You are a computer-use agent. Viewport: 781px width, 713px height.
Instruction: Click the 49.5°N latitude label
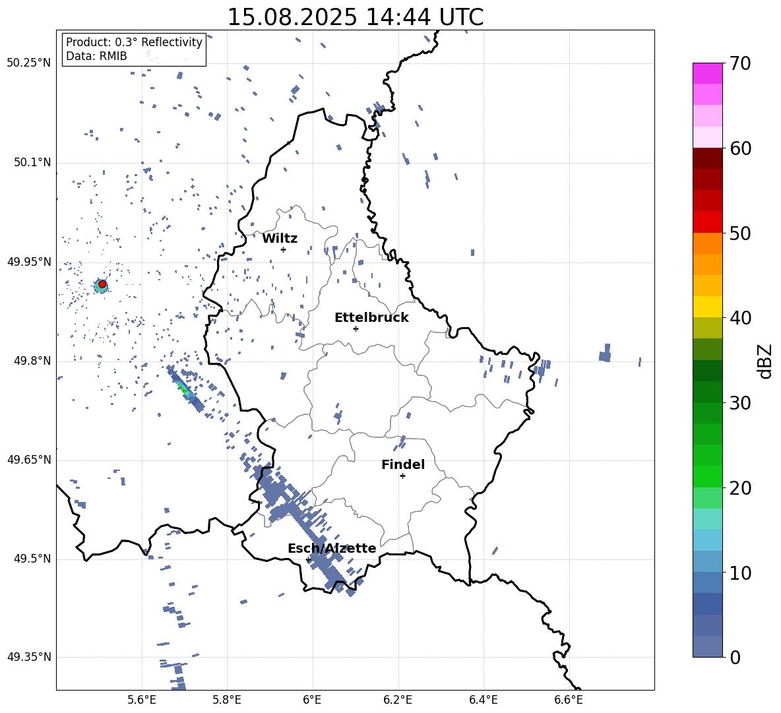click(x=32, y=559)
